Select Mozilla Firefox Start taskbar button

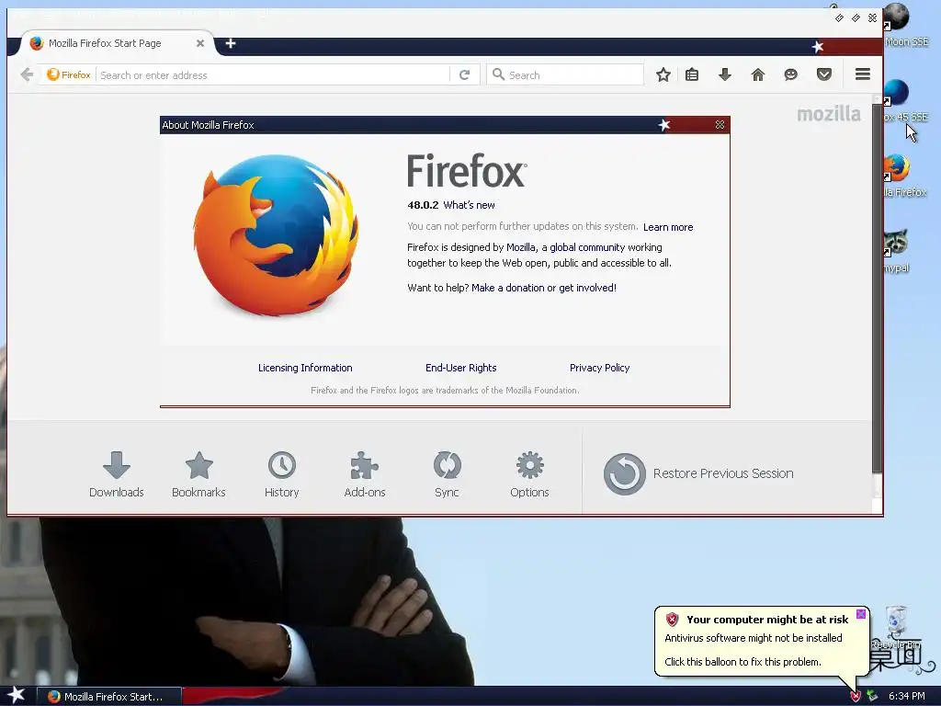coord(108,697)
